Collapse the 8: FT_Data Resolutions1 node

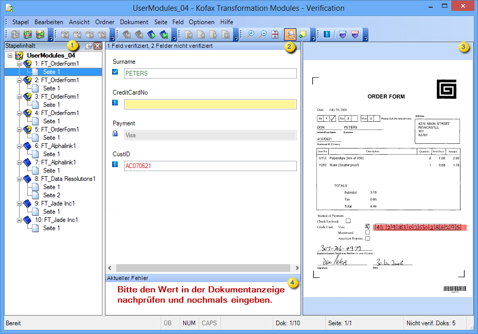pos(19,179)
